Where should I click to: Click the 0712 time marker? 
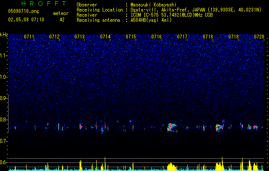point(54,37)
